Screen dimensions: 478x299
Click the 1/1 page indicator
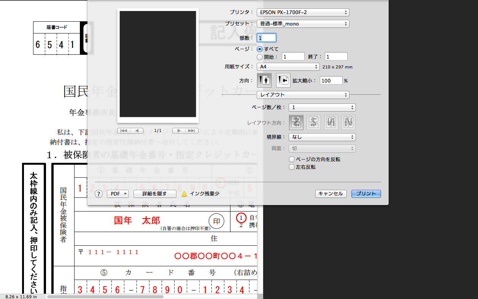(158, 130)
